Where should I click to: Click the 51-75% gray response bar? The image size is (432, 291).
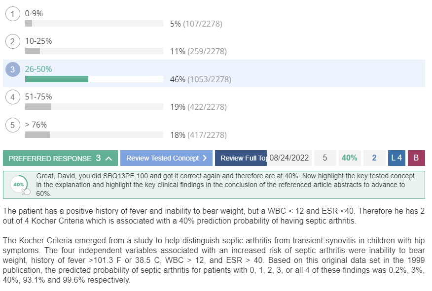coord(38,107)
